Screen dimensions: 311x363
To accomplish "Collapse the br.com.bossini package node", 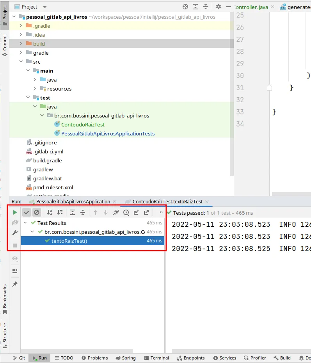I will click(42, 115).
